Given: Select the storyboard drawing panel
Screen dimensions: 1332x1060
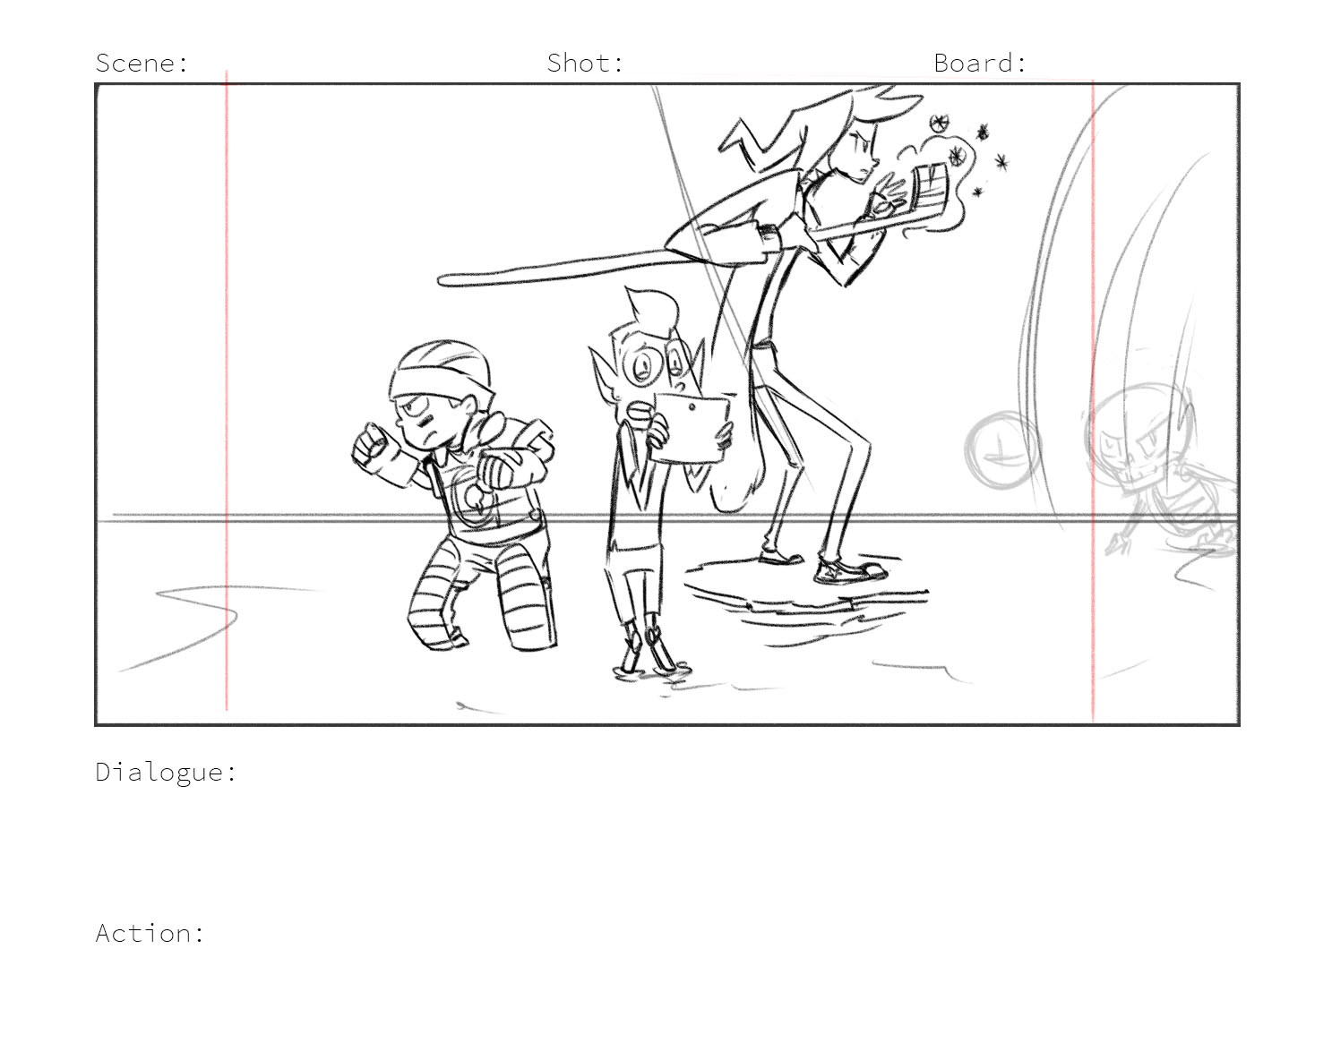Looking at the screenshot, I should (x=667, y=404).
